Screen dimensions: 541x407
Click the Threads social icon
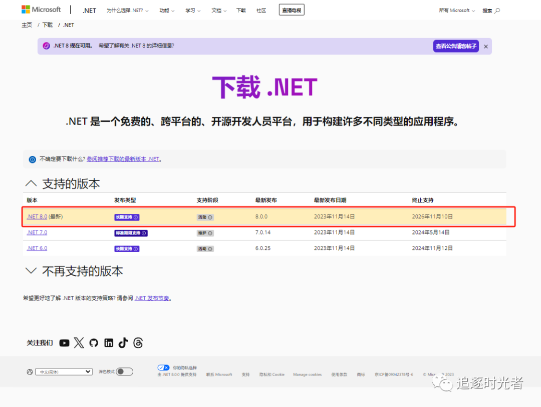pos(138,342)
